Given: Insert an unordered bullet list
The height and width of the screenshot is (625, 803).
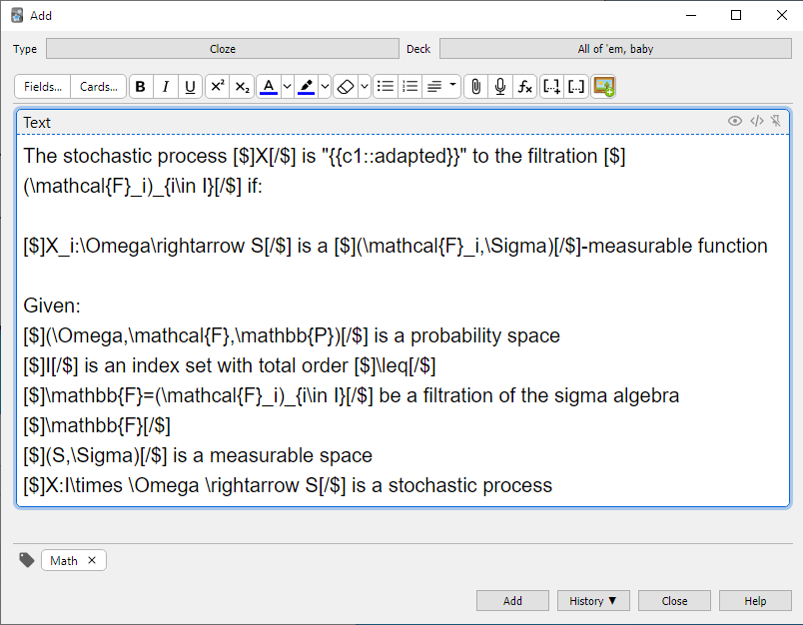Looking at the screenshot, I should [x=385, y=87].
